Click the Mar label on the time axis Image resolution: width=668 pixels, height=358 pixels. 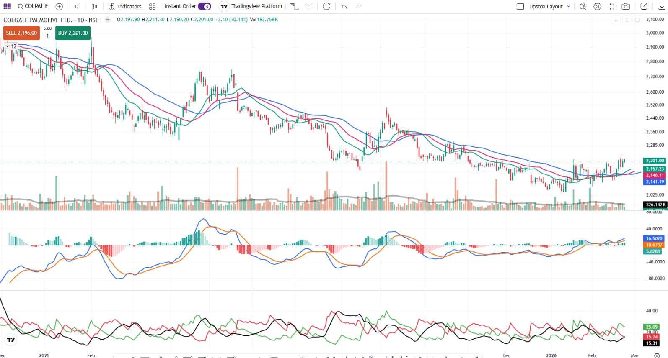[634, 355]
